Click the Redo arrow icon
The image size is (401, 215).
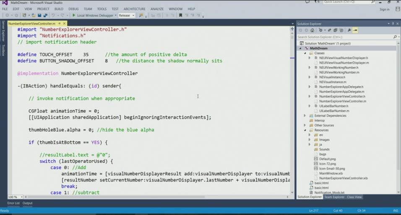62,15
